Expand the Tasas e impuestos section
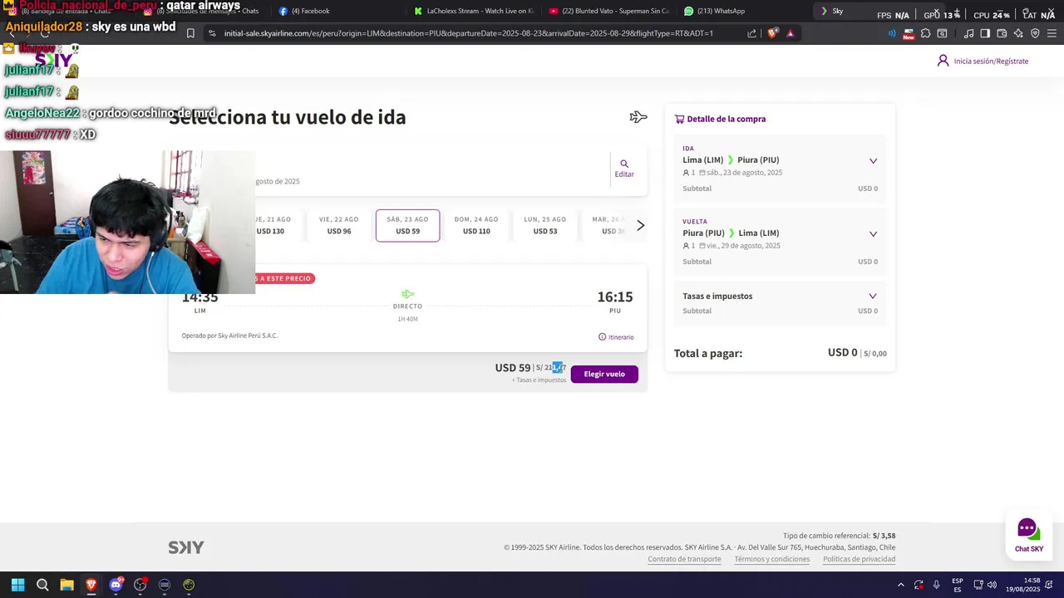This screenshot has height=598, width=1064. click(x=873, y=297)
